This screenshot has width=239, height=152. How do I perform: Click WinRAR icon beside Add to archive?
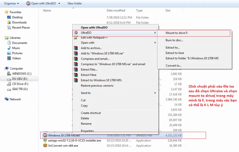coord(76,48)
